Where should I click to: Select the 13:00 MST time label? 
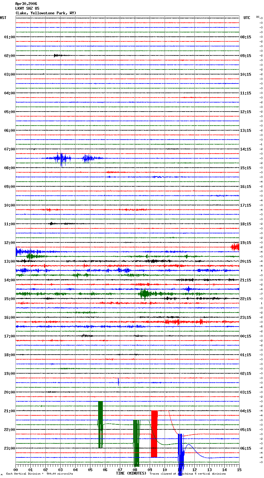(10, 261)
